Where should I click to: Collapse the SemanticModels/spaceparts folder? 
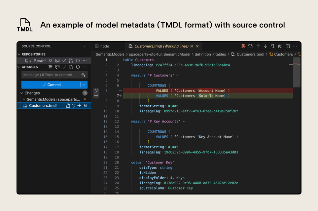coord(23,99)
